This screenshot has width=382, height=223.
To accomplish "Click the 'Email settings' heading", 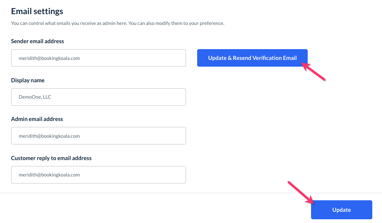I will [37, 12].
